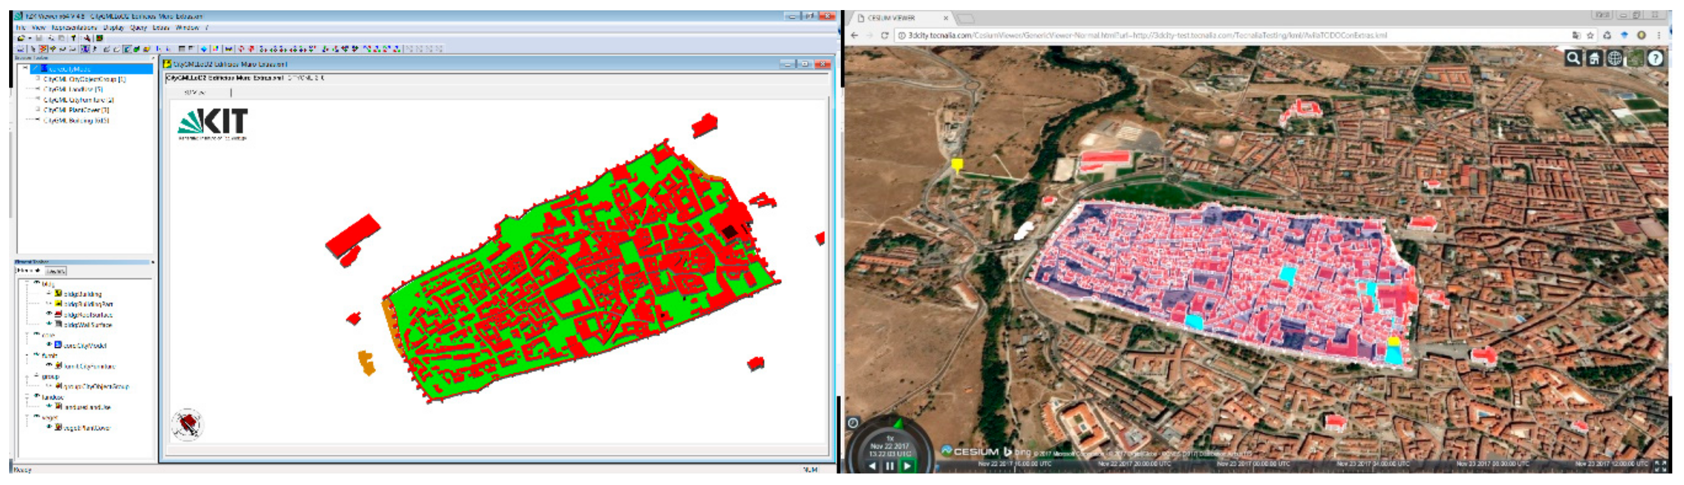Open the Cesium scene mode globe picker

coord(1614,58)
